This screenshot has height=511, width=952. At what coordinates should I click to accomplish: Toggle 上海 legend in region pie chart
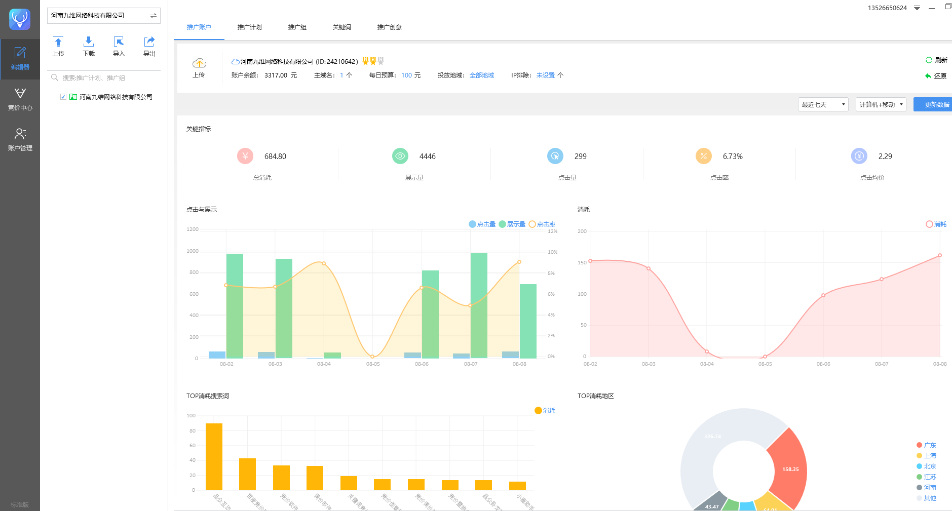(926, 456)
